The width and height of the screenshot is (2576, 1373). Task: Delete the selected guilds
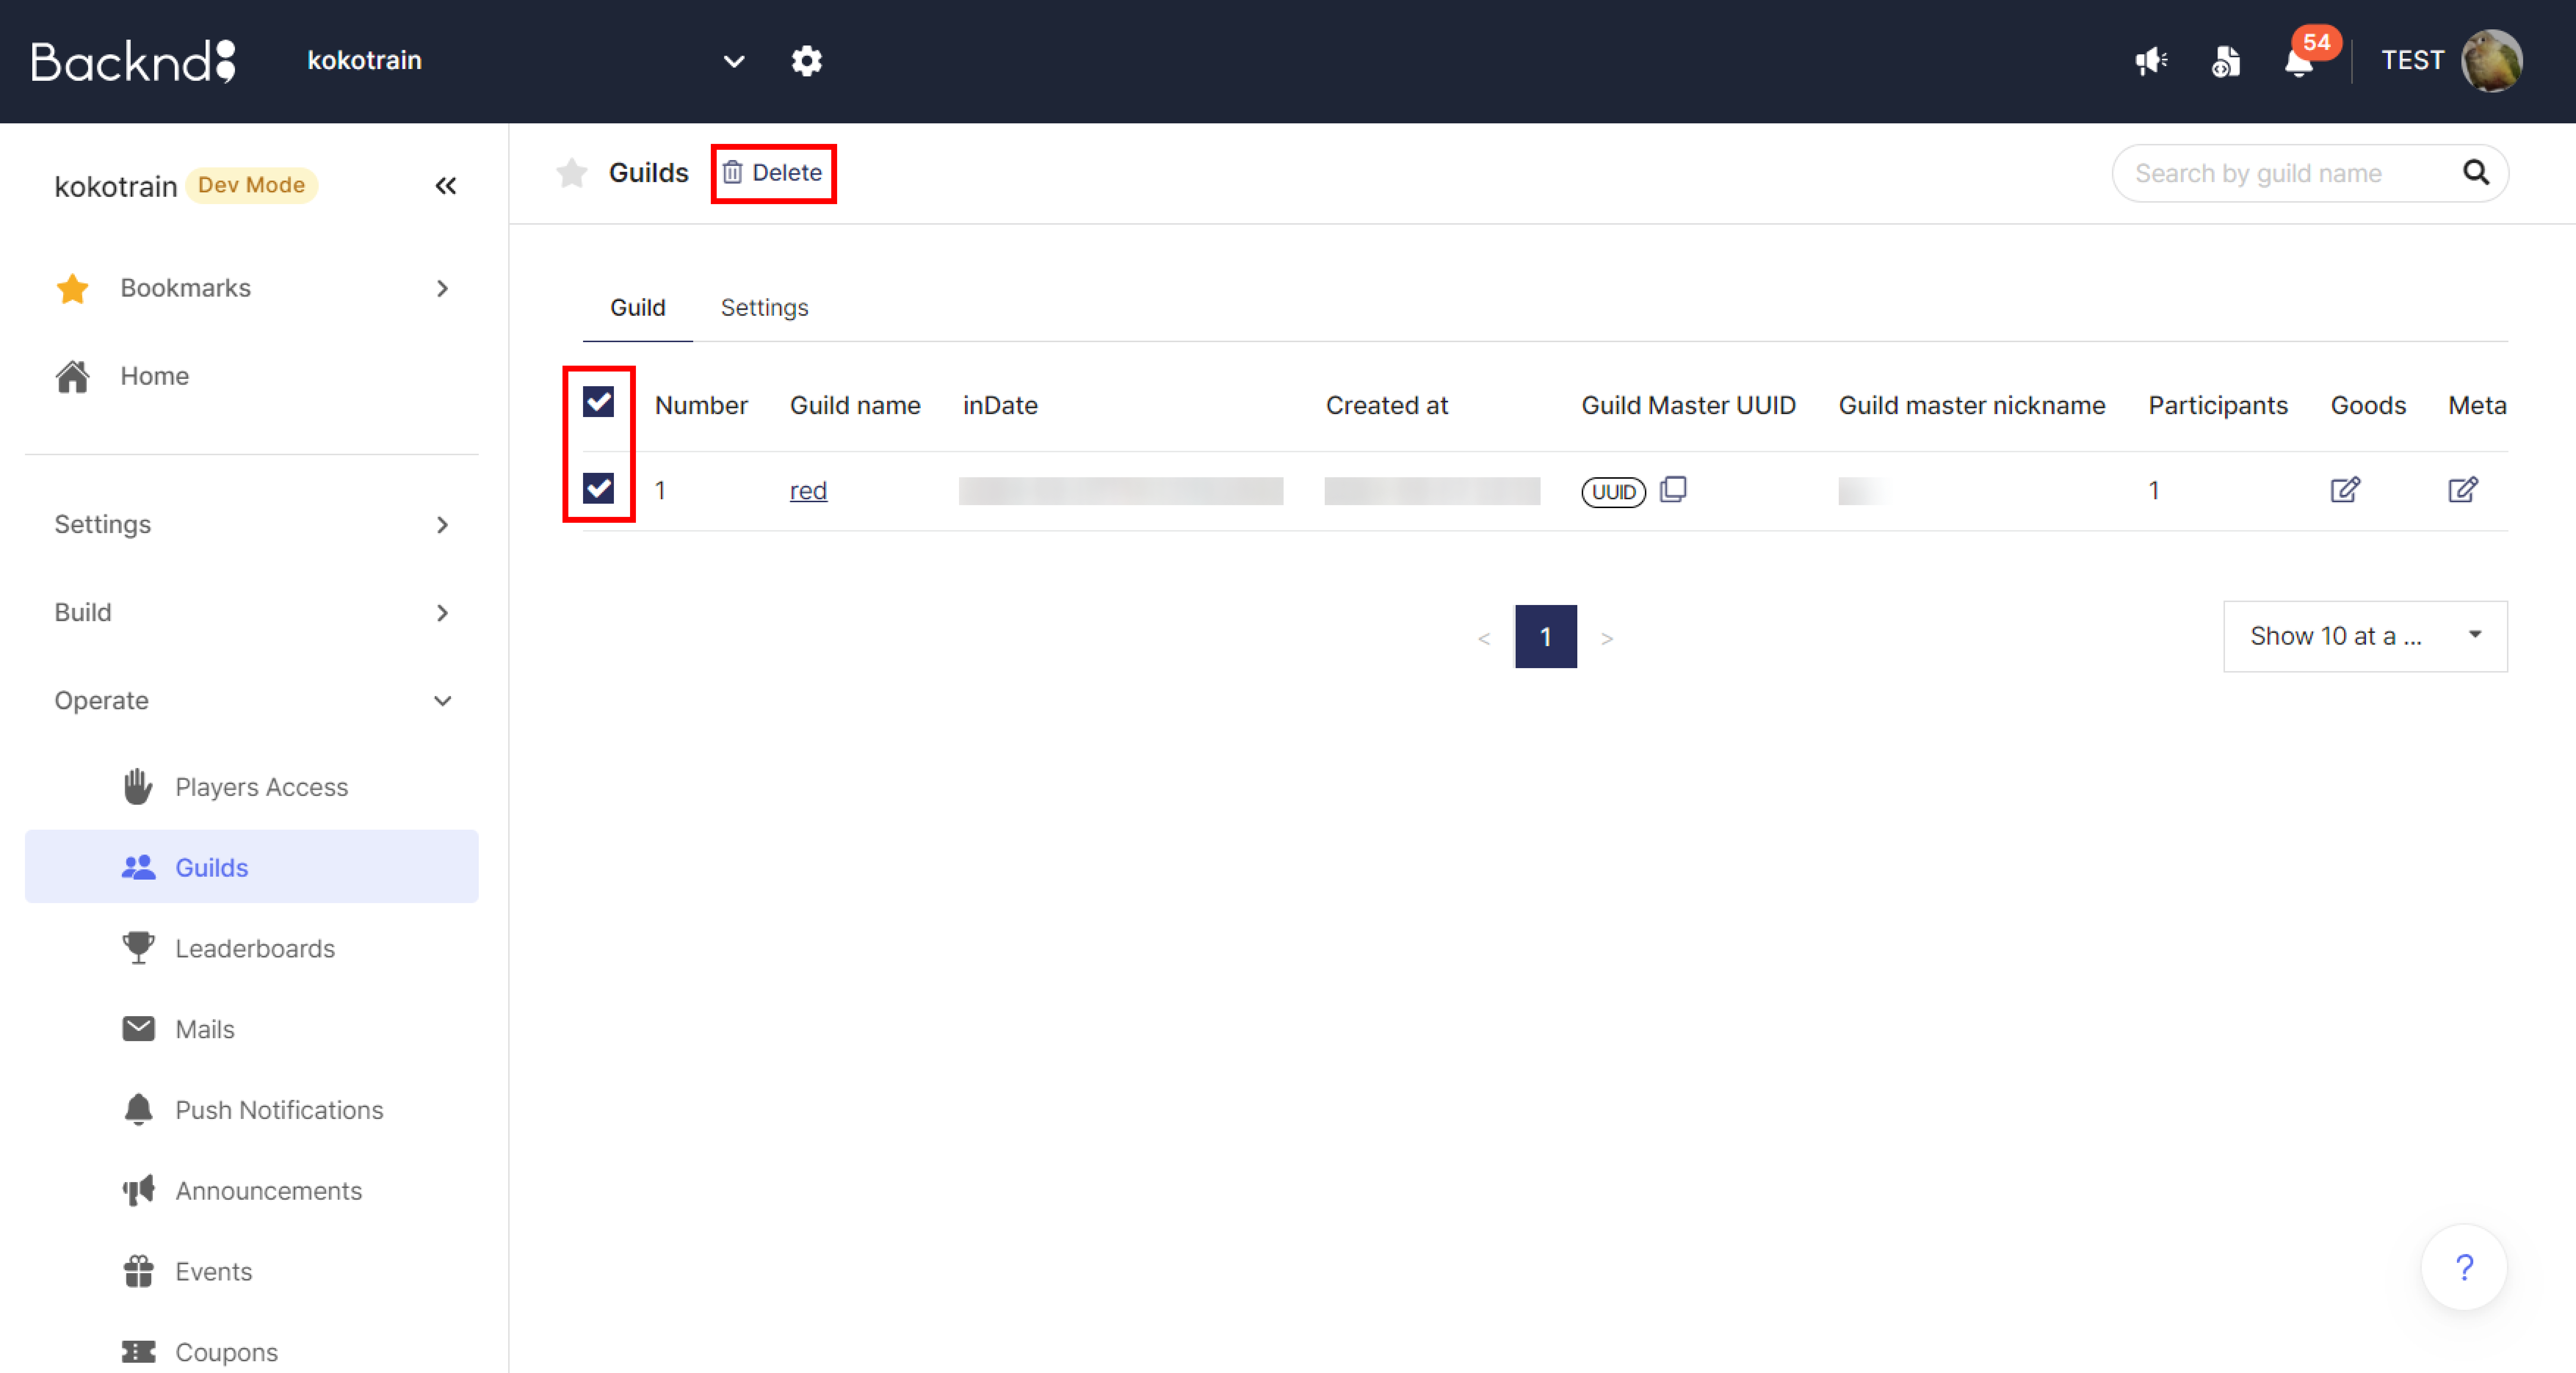(x=773, y=173)
